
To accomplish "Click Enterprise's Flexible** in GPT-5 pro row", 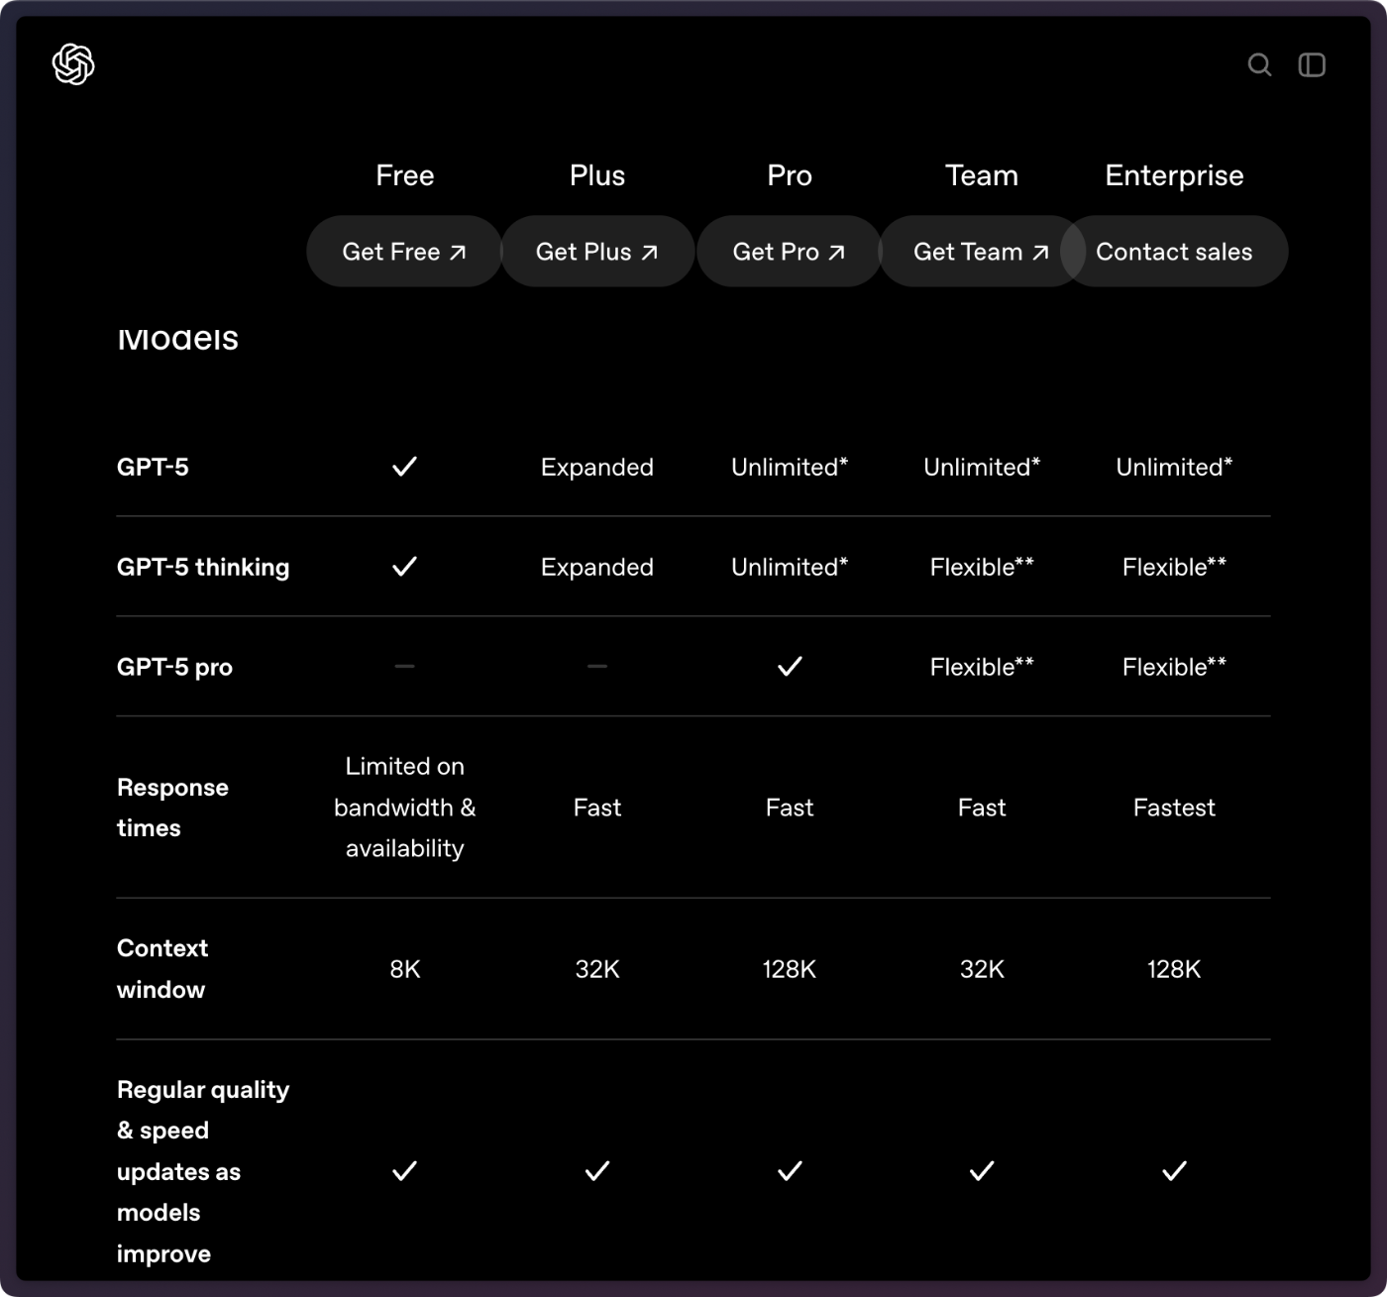I will pyautogui.click(x=1174, y=667).
